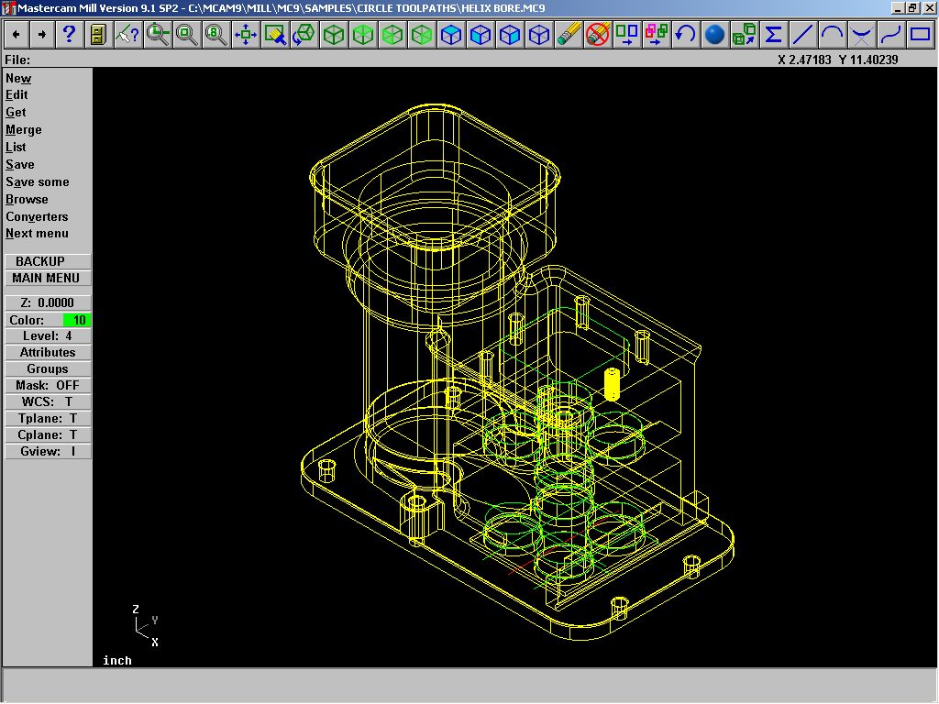Open the Attributes settings button

[48, 353]
